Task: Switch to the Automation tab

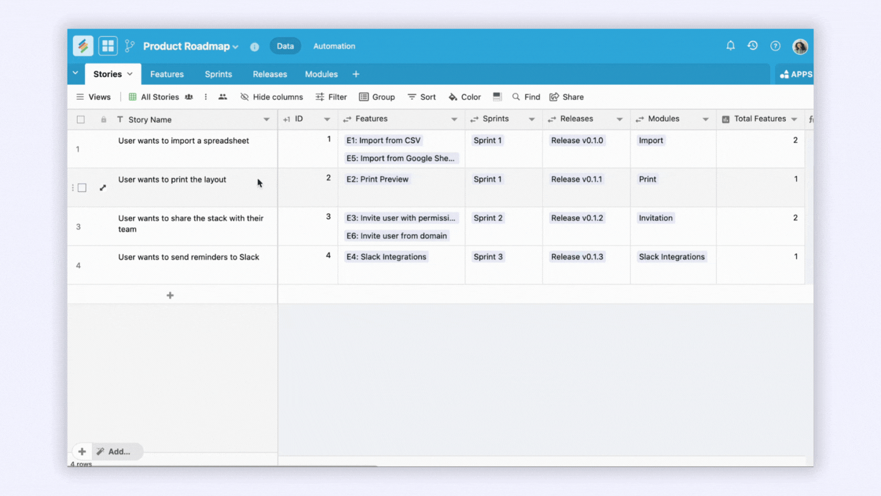Action: tap(334, 46)
